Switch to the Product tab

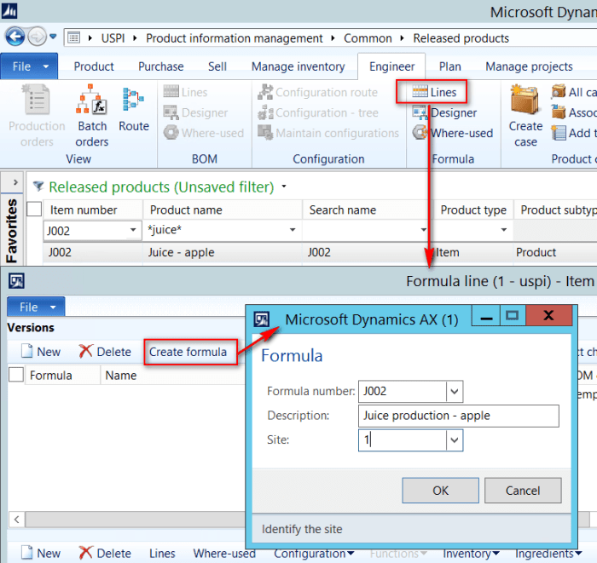point(94,66)
